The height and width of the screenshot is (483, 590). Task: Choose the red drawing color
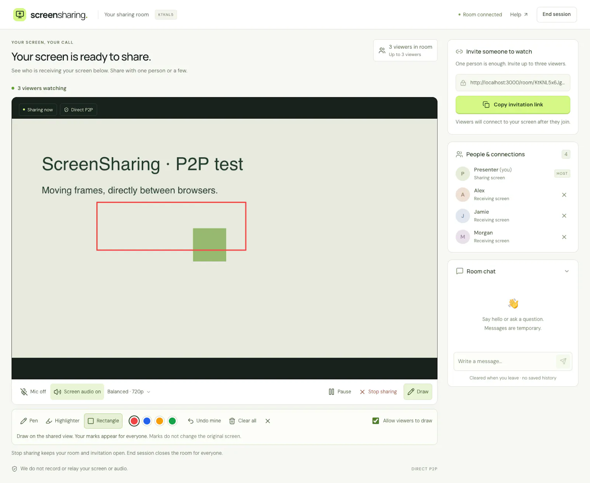point(134,421)
